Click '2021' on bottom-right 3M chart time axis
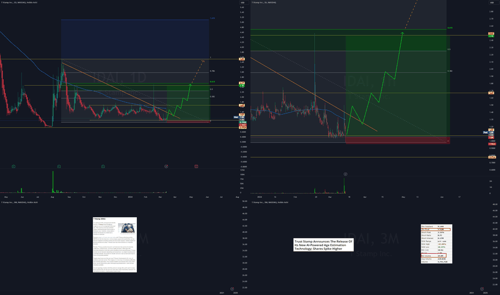The height and width of the screenshot is (295, 500). pos(472,293)
